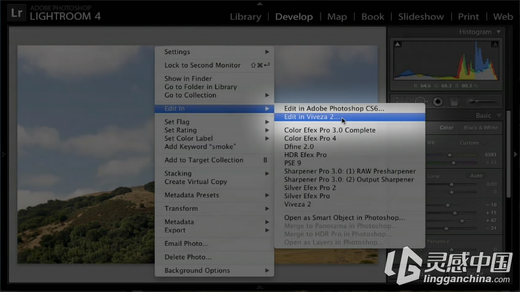Select the Crop Overlay tool icon
This screenshot has width=520, height=292.
402,101
